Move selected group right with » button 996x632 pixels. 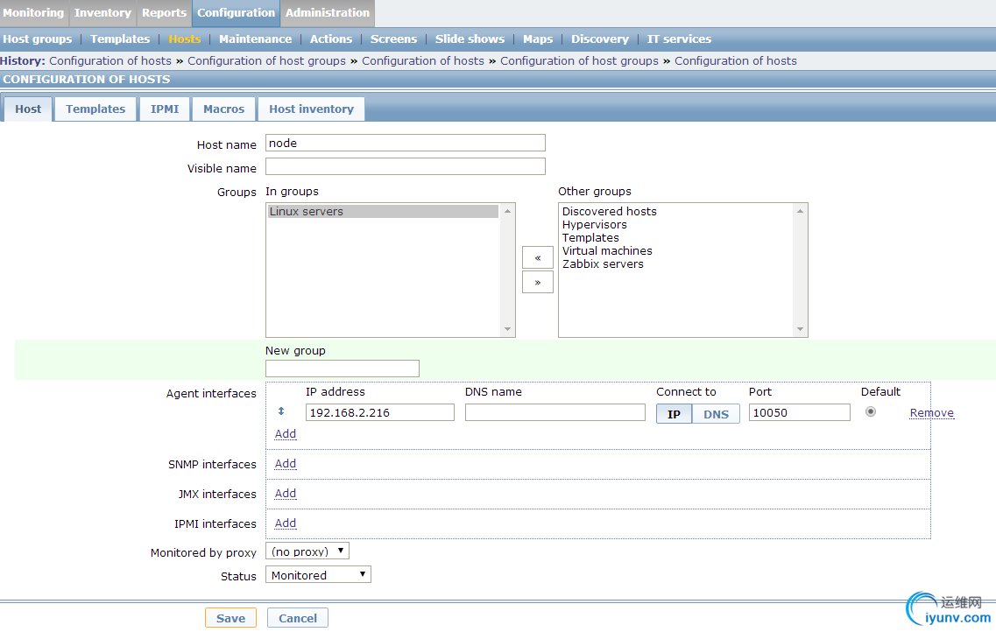coord(537,283)
